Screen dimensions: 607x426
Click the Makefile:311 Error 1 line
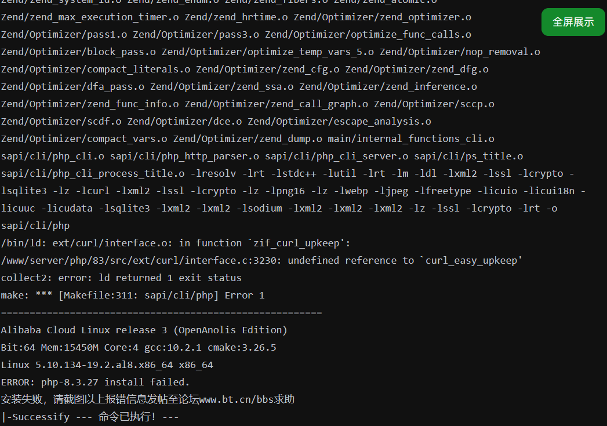point(132,295)
